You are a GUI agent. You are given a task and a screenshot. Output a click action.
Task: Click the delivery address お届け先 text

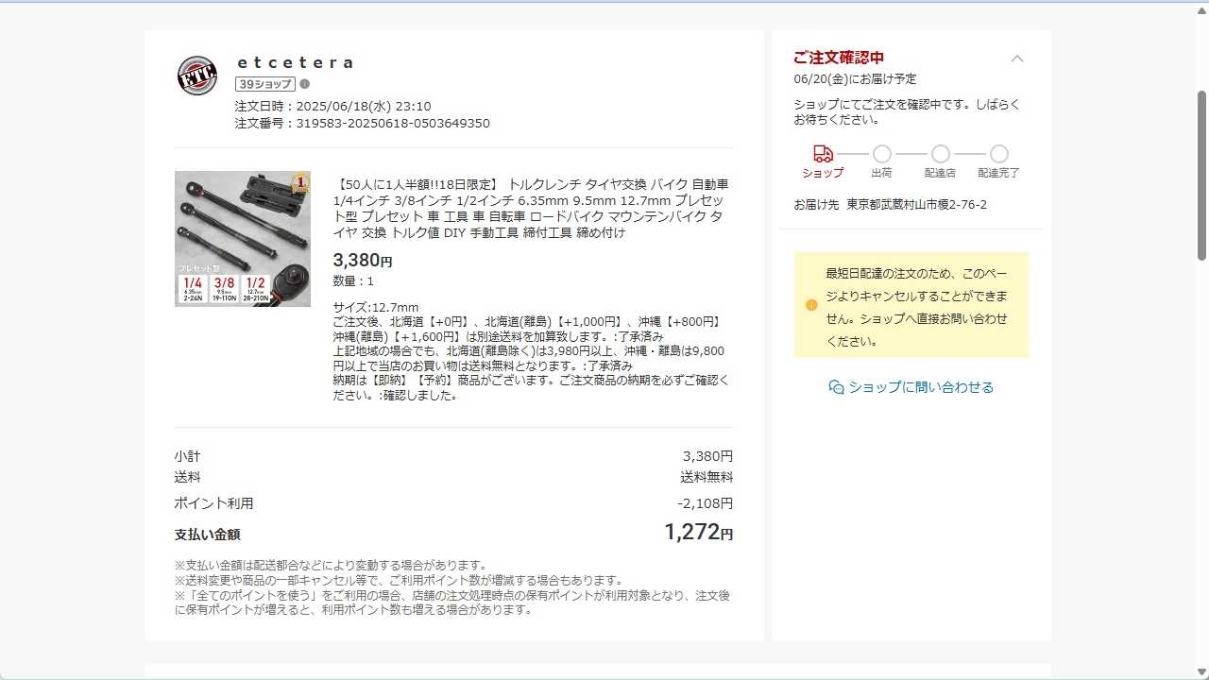coord(891,205)
